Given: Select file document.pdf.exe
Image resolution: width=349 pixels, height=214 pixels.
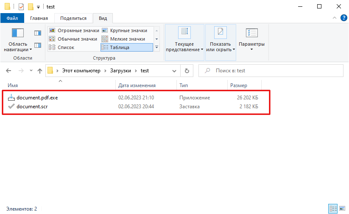Looking at the screenshot, I should point(37,98).
